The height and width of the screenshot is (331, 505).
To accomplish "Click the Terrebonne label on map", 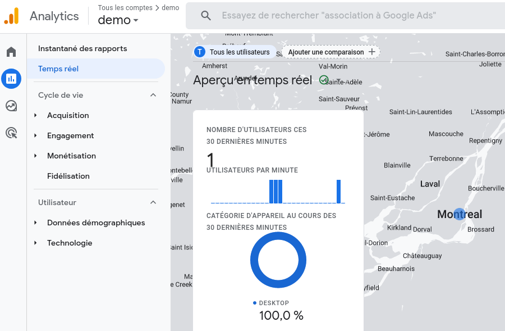I will coord(446,158).
